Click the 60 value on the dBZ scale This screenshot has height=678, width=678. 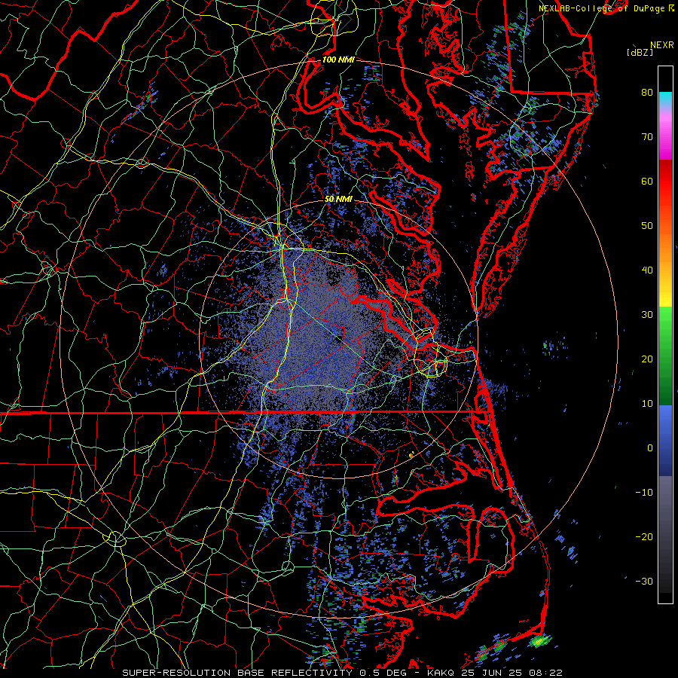click(x=647, y=182)
